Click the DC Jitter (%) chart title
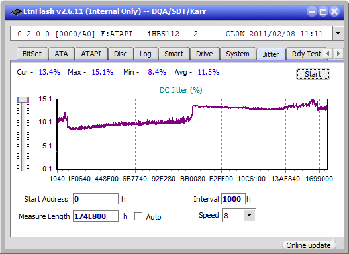349x254 pixels. [181, 90]
